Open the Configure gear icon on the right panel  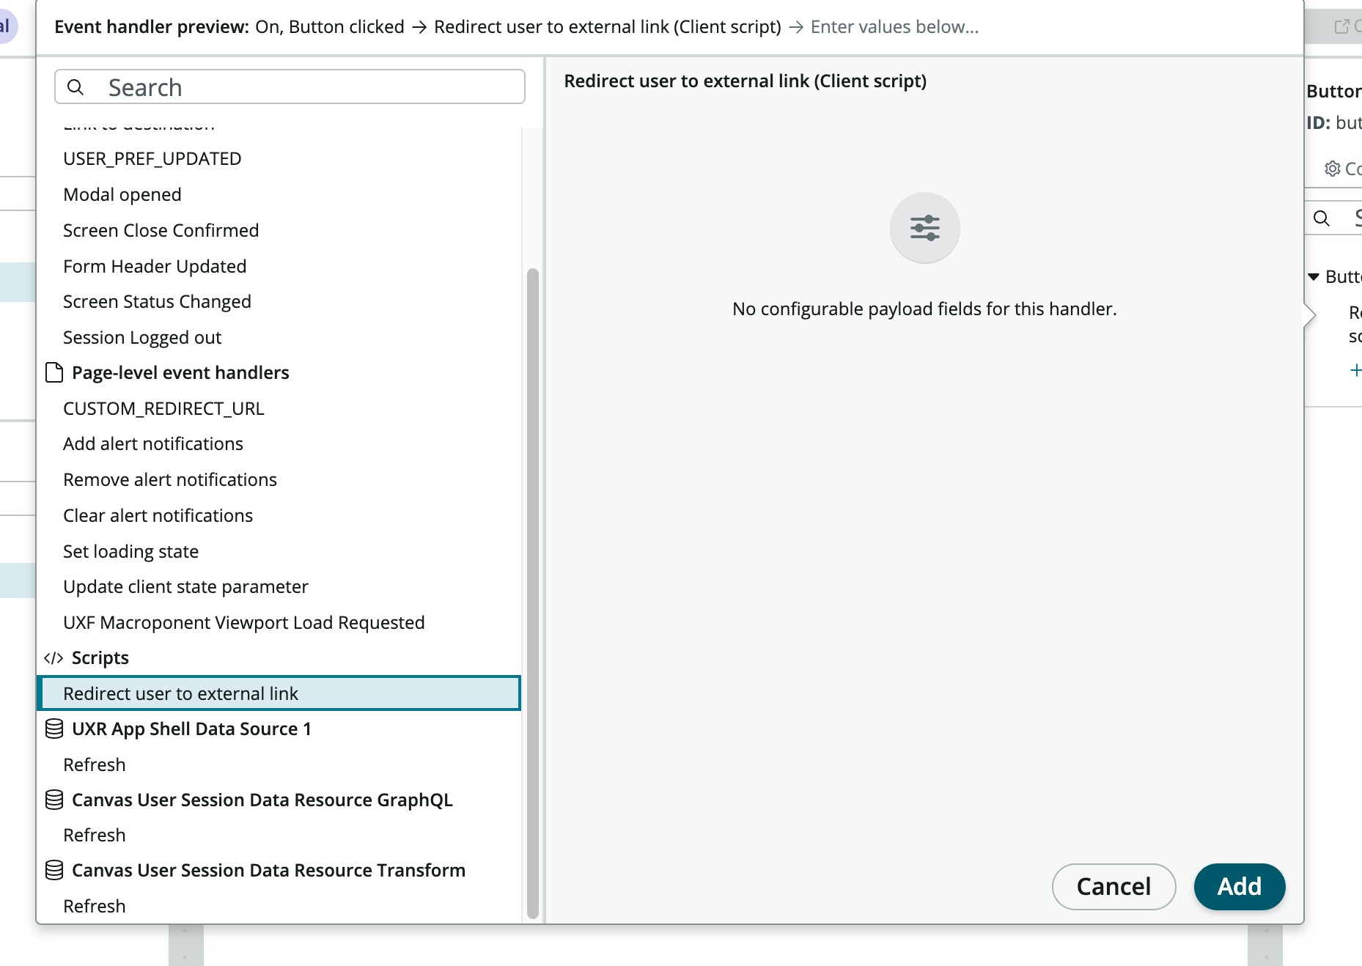click(x=1333, y=169)
